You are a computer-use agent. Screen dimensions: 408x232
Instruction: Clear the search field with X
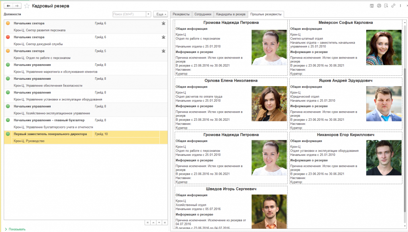tap(148, 14)
